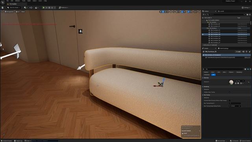This screenshot has width=252, height=142.
Task: Open the Details property matrix grid icon
Action: click(245, 69)
